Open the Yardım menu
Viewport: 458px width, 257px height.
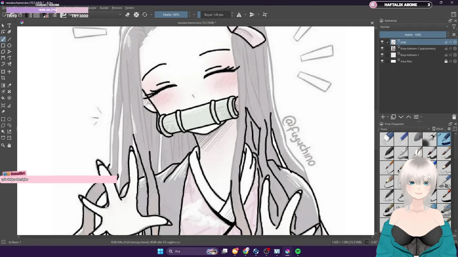coord(129,8)
